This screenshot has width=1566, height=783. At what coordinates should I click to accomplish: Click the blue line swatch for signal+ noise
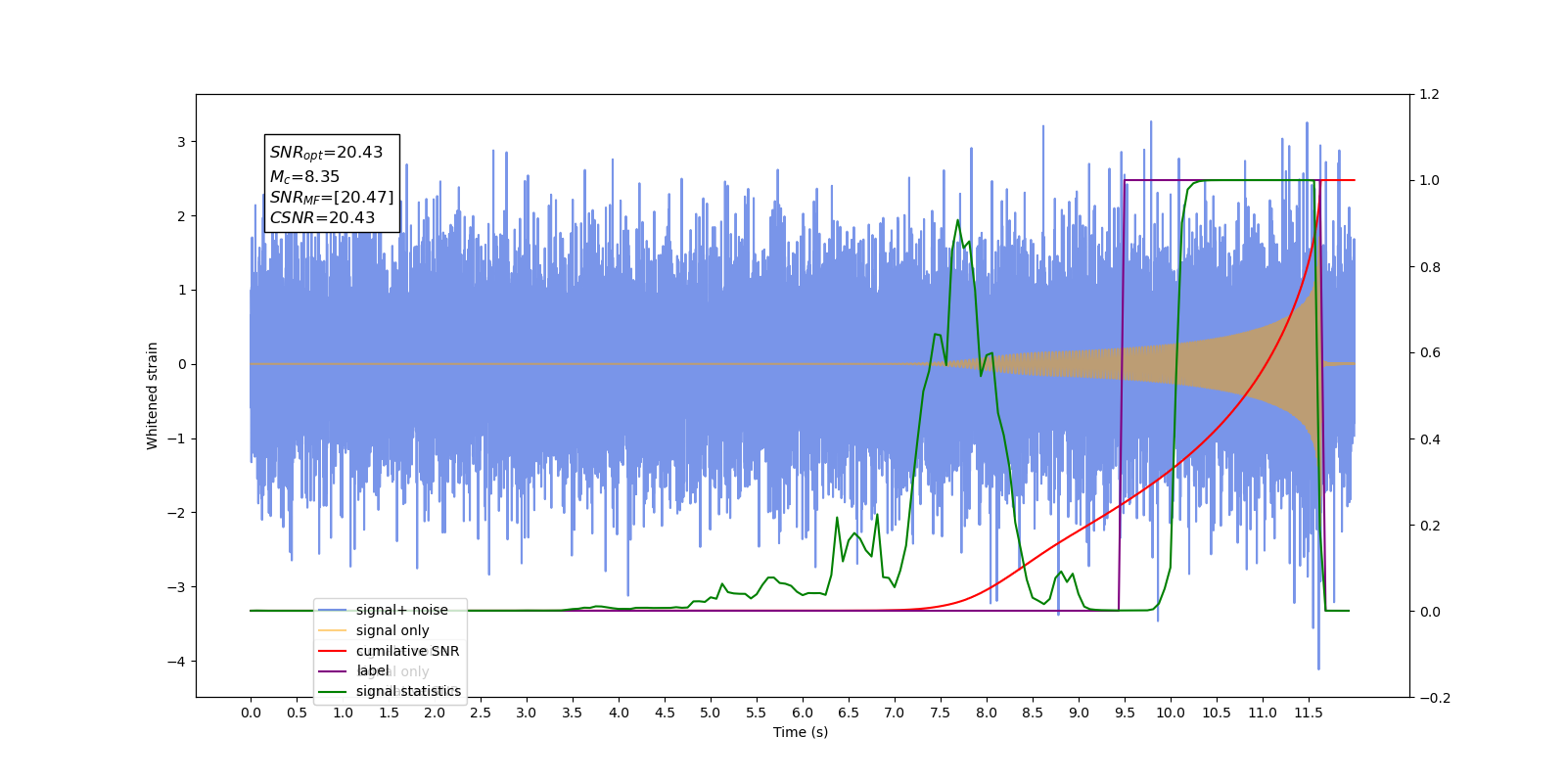click(333, 610)
